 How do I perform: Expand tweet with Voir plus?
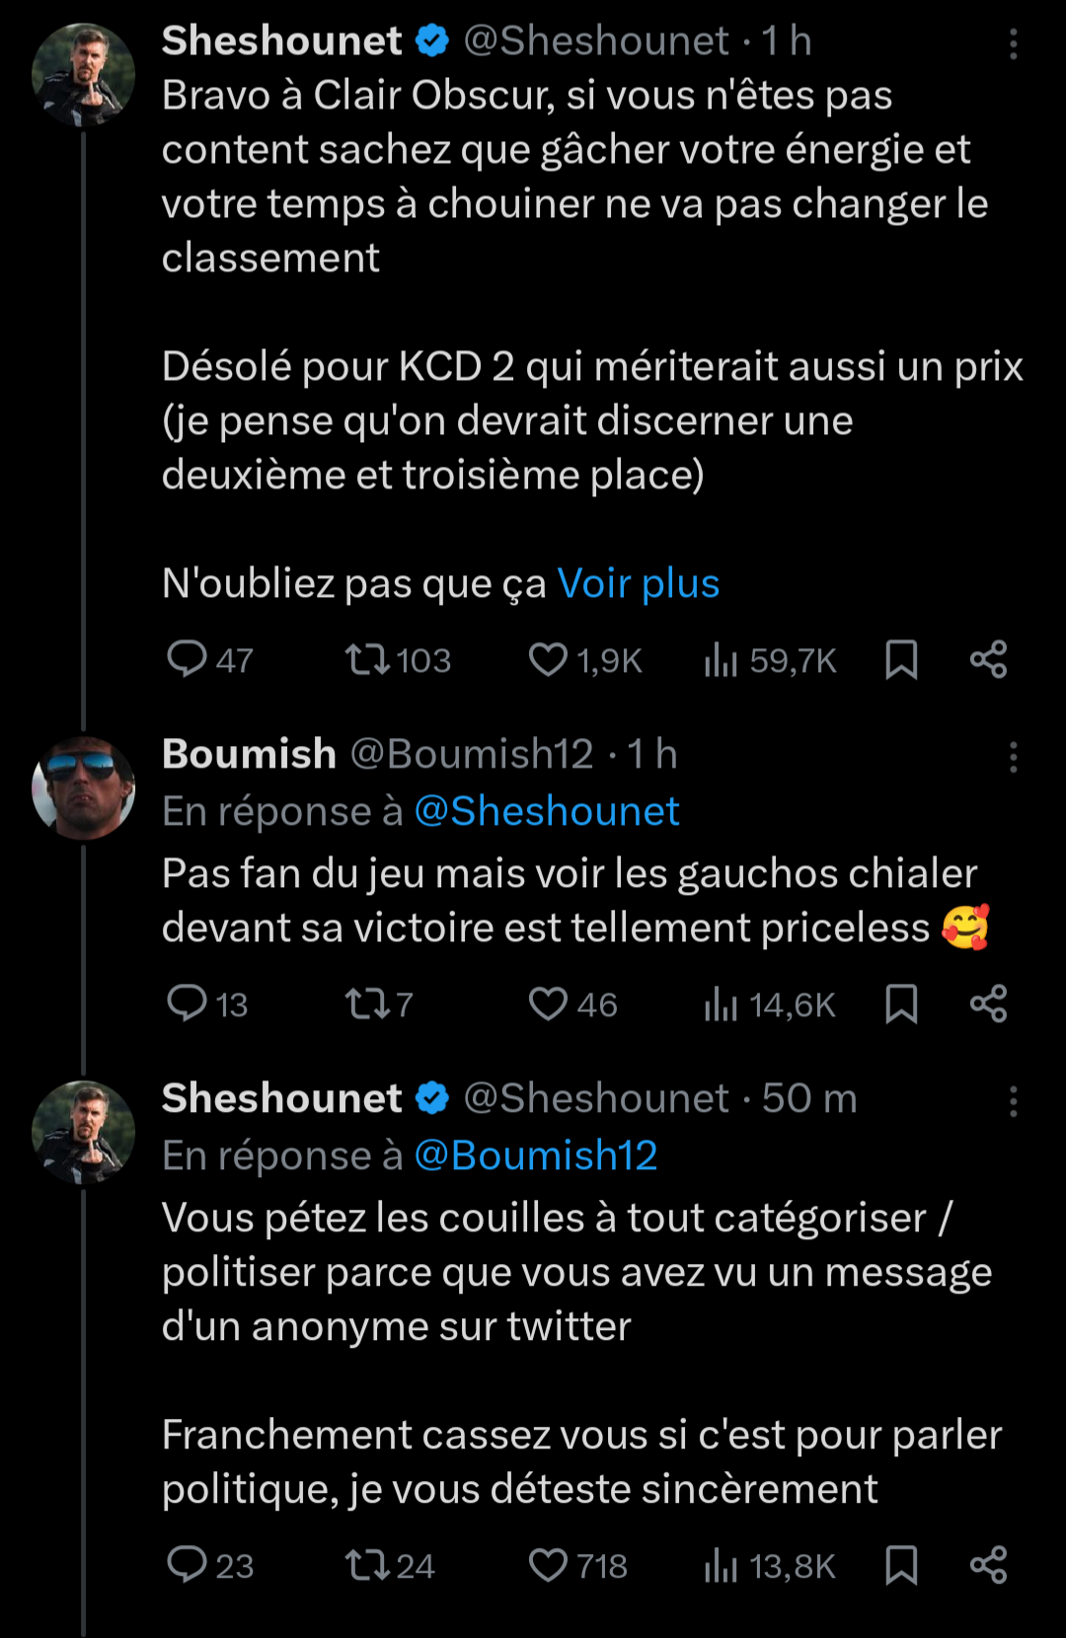[x=639, y=583]
